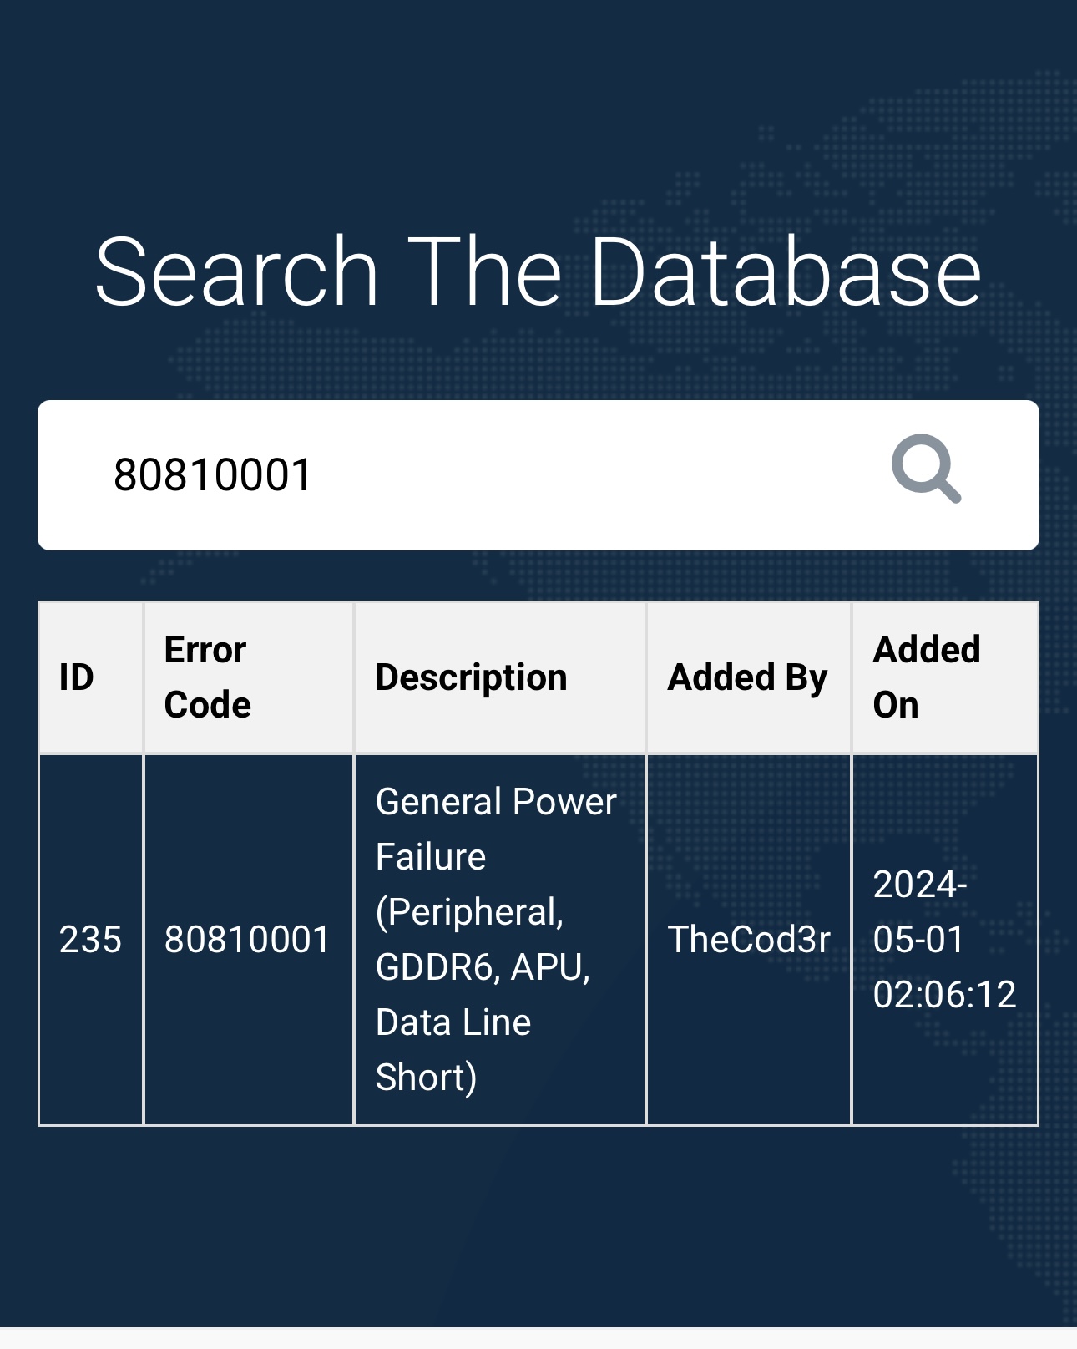Viewport: 1077px width, 1349px height.
Task: Click the word Search in the heading
Action: [237, 271]
